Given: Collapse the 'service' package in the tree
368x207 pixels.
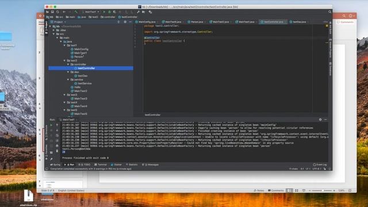Looking at the screenshot, I should coord(68,79).
